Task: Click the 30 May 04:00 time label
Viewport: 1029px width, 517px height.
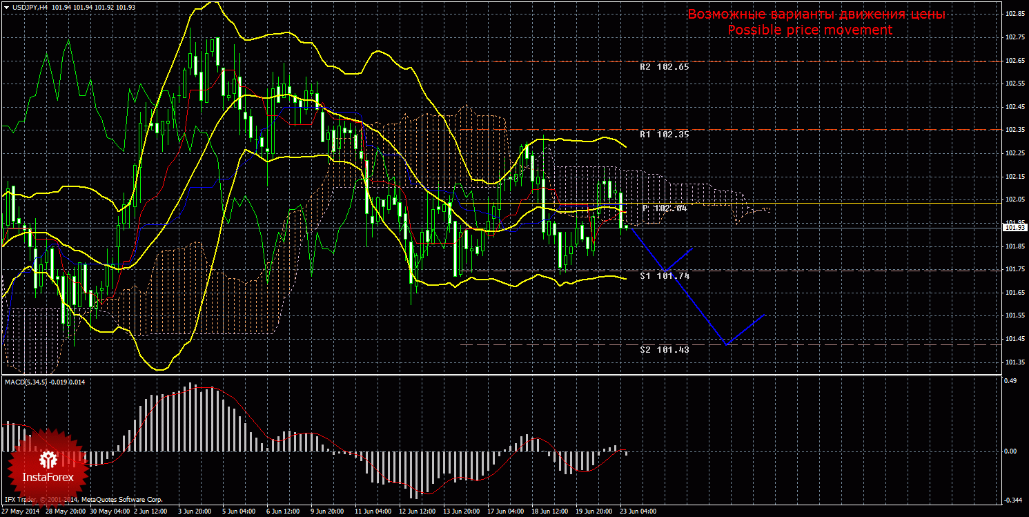Action: [109, 512]
